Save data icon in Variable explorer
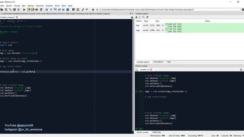 [x=140, y=17]
